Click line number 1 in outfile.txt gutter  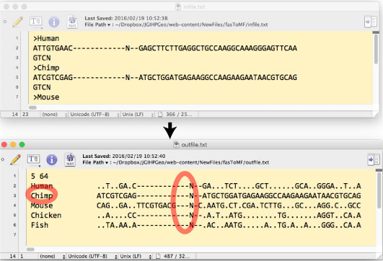coord(14,176)
